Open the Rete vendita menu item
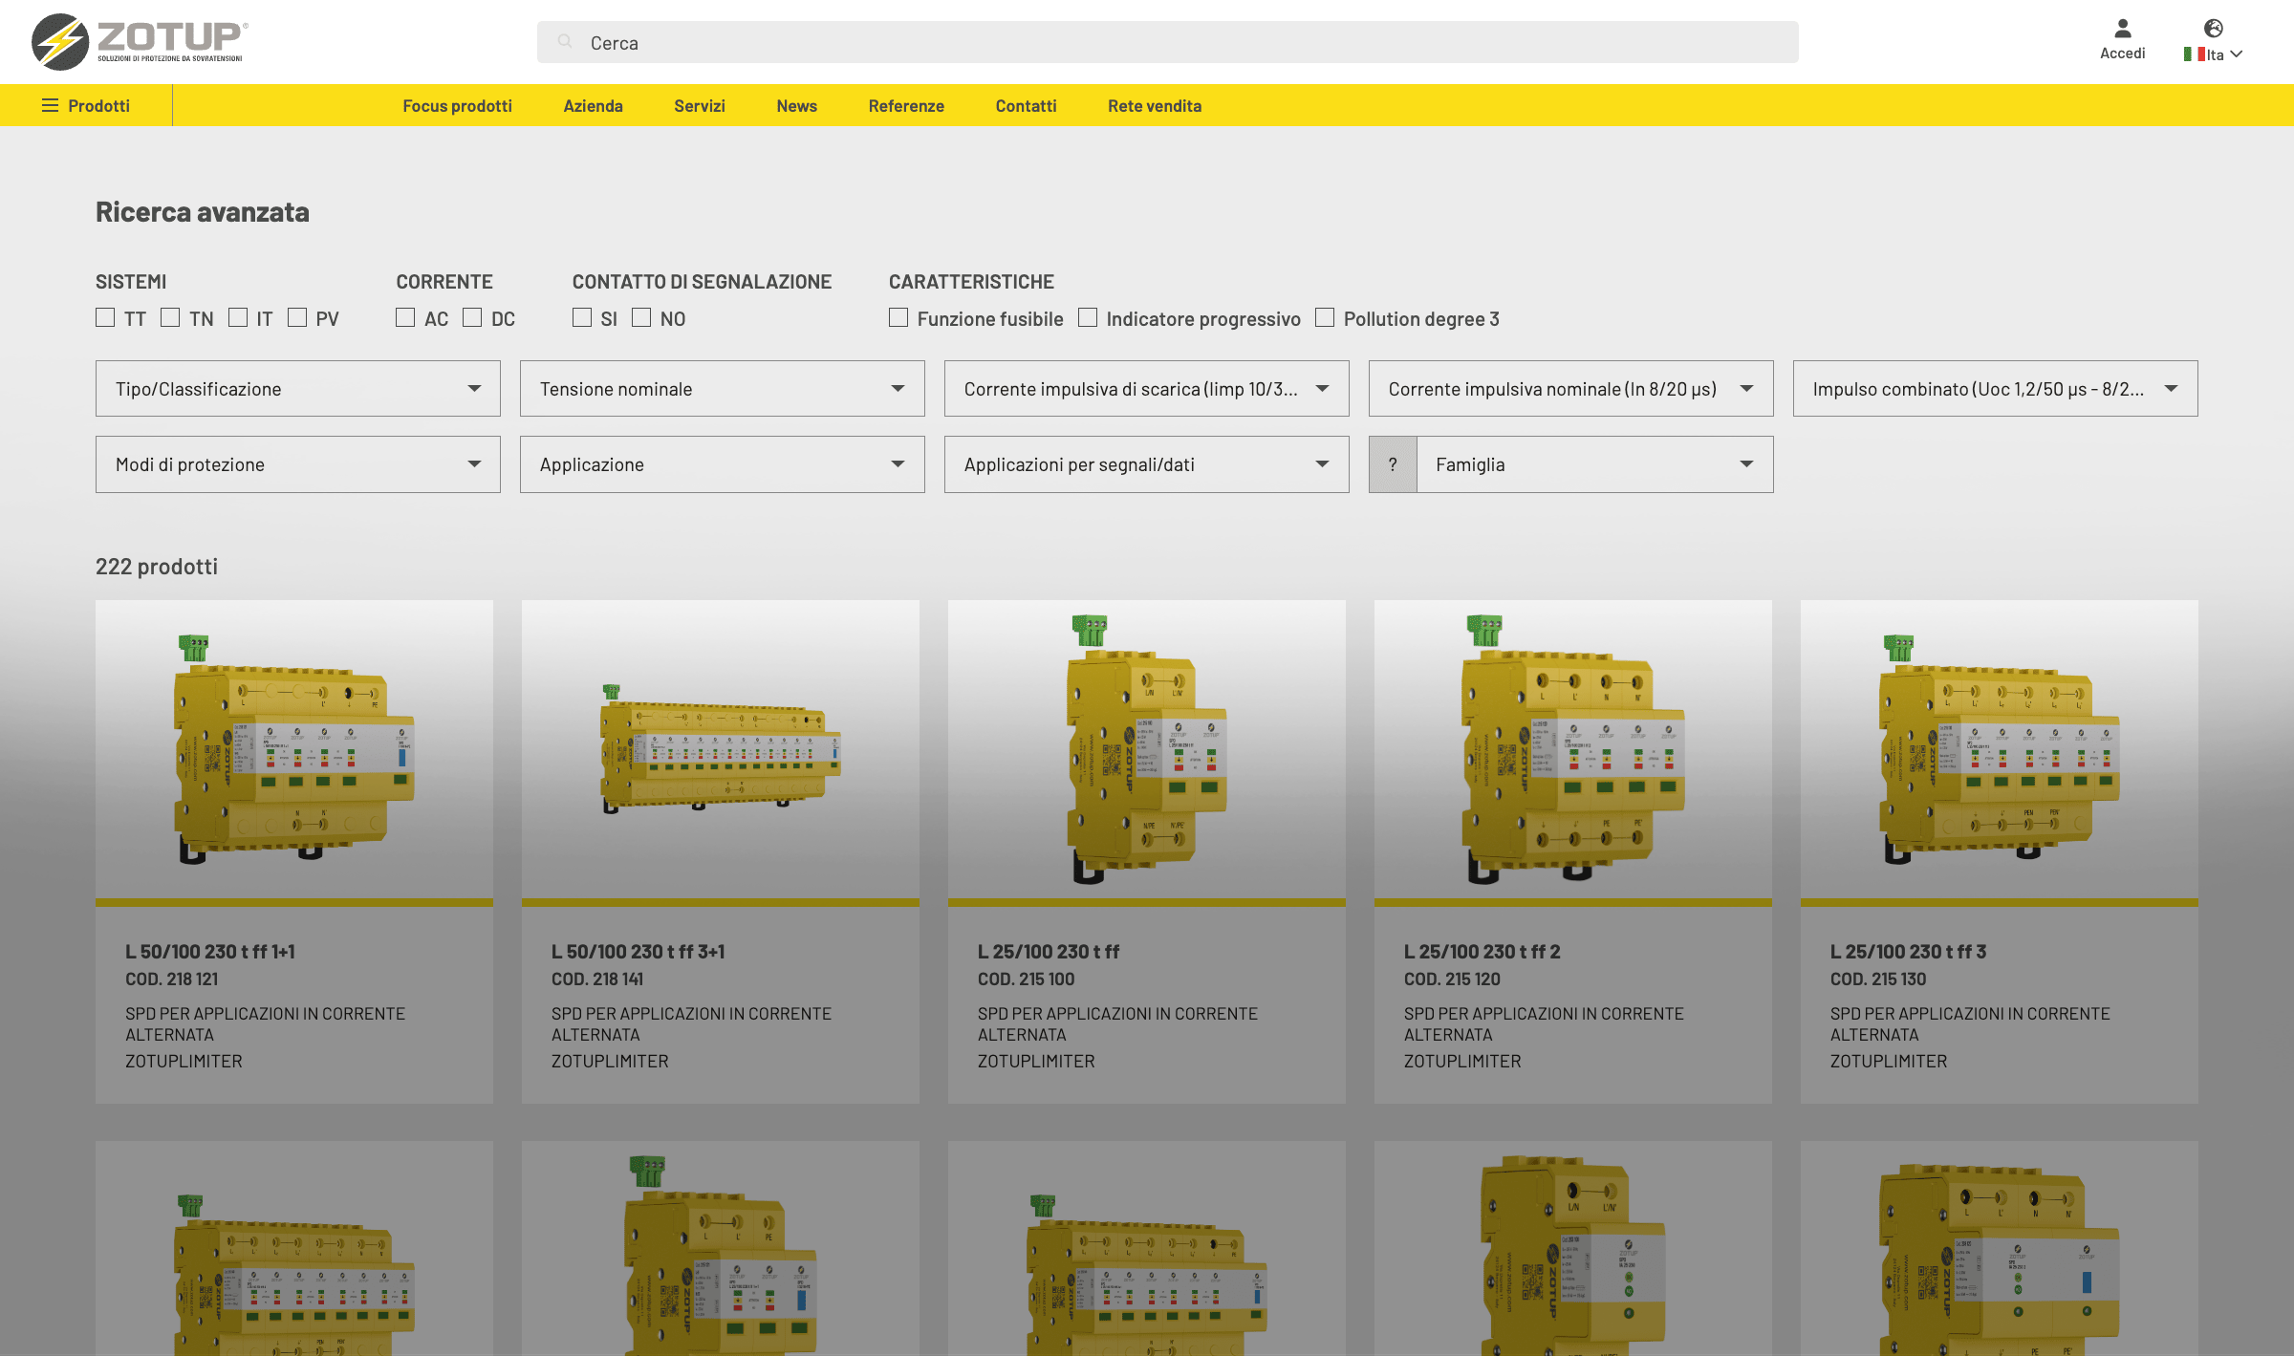This screenshot has height=1356, width=2294. point(1155,106)
